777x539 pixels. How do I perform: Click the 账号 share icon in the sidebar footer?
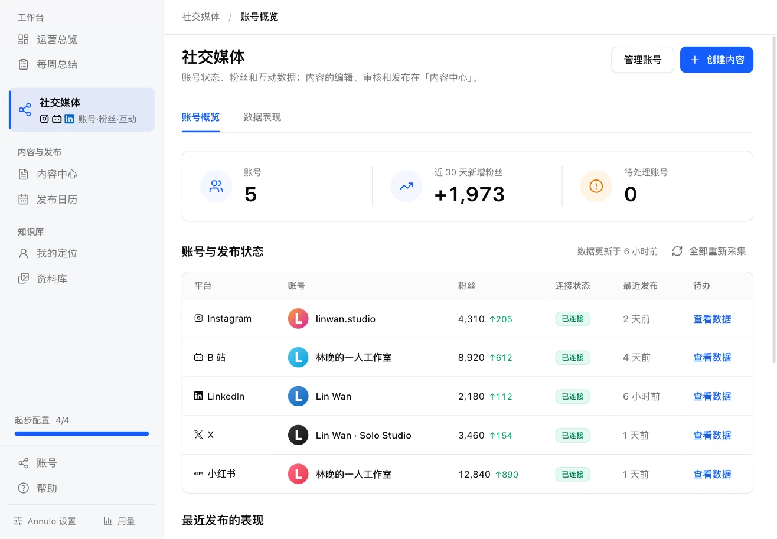(x=24, y=463)
